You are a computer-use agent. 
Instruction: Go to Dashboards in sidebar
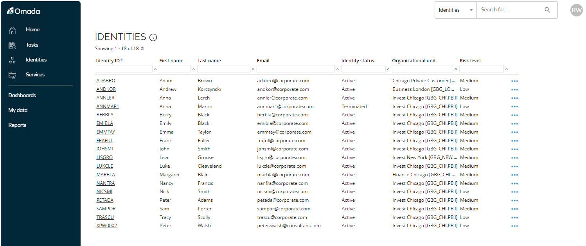tap(22, 96)
